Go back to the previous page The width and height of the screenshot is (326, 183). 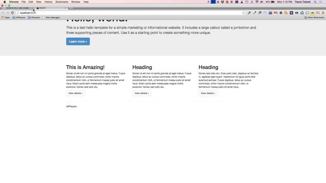pyautogui.click(x=3, y=13)
